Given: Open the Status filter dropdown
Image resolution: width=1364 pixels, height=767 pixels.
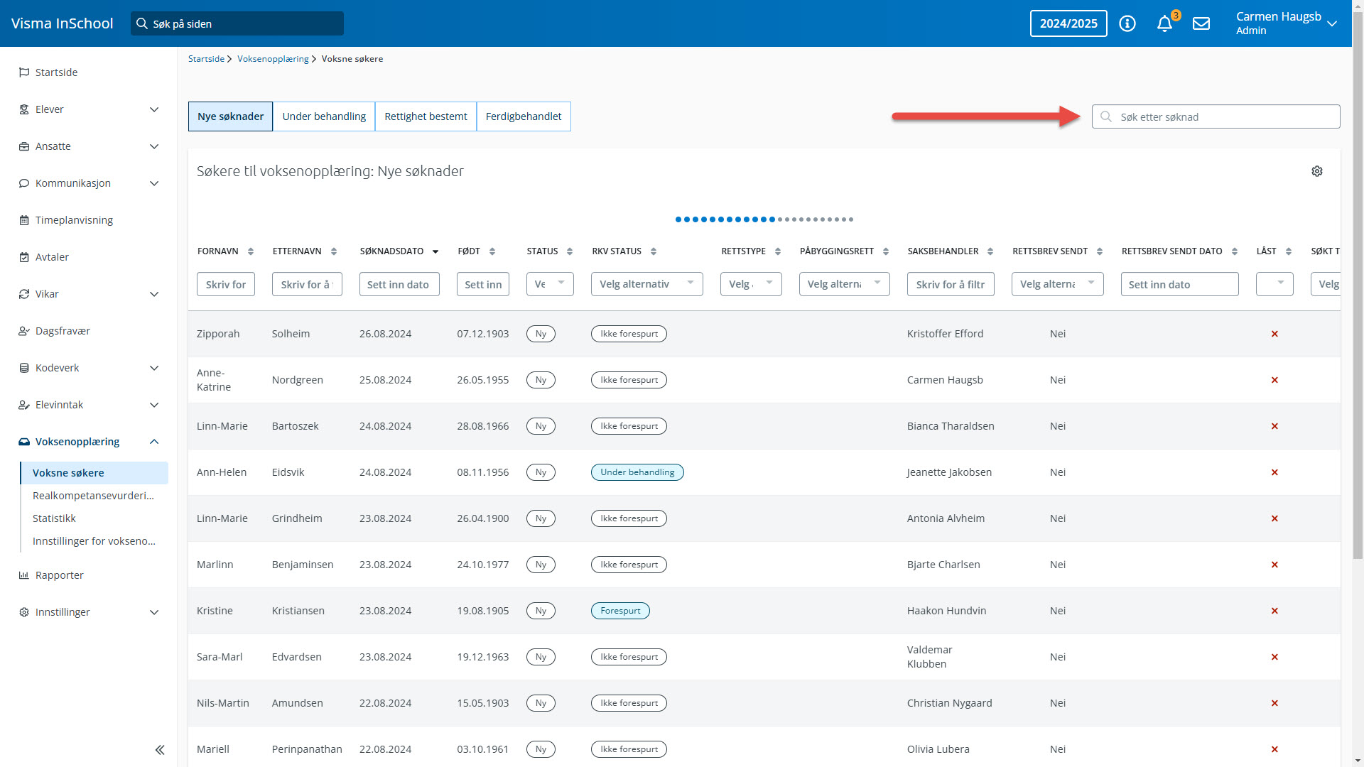Looking at the screenshot, I should coord(550,284).
